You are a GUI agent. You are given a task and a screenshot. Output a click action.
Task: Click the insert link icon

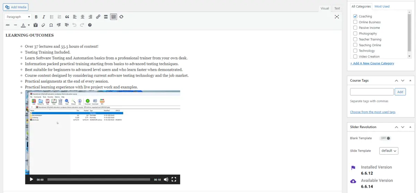[x=98, y=17]
